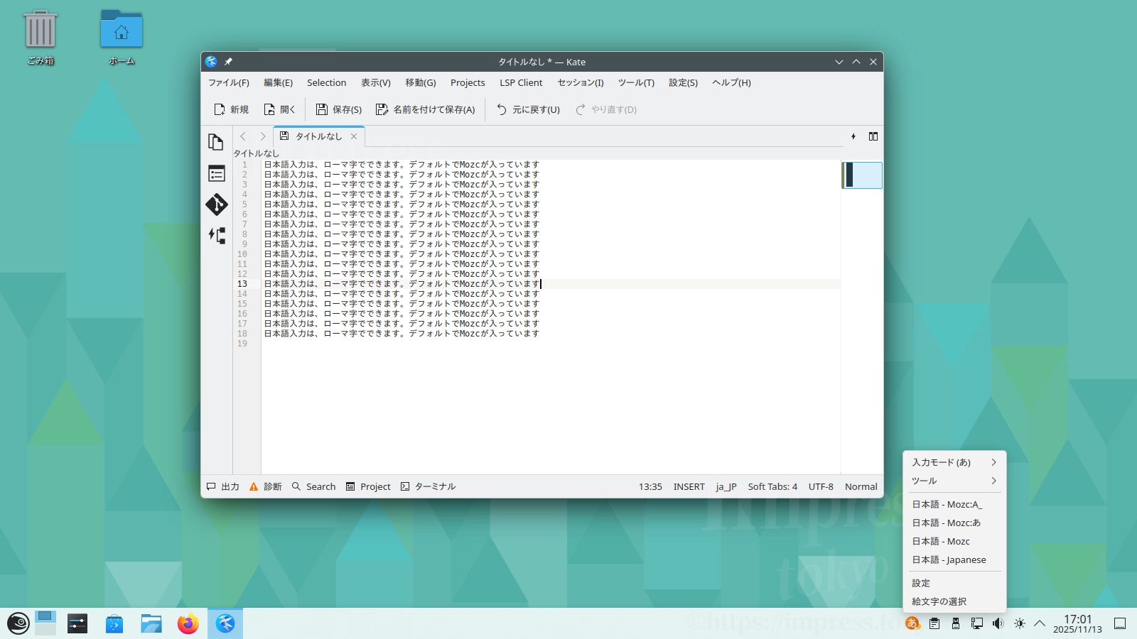Open the LSP symbol outline sidebar panel
Viewport: 1137px width, 639px height.
[216, 235]
